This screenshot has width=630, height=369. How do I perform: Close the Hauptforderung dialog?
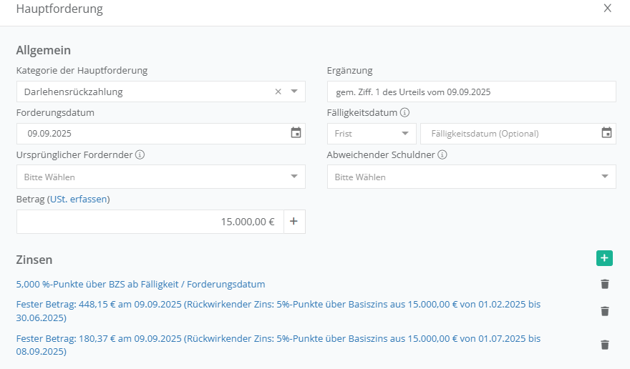pos(607,9)
